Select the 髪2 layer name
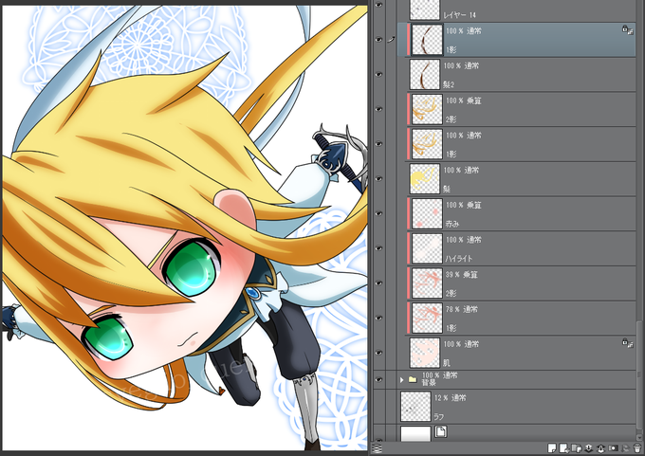Viewport: 645px width, 456px height. tap(449, 84)
